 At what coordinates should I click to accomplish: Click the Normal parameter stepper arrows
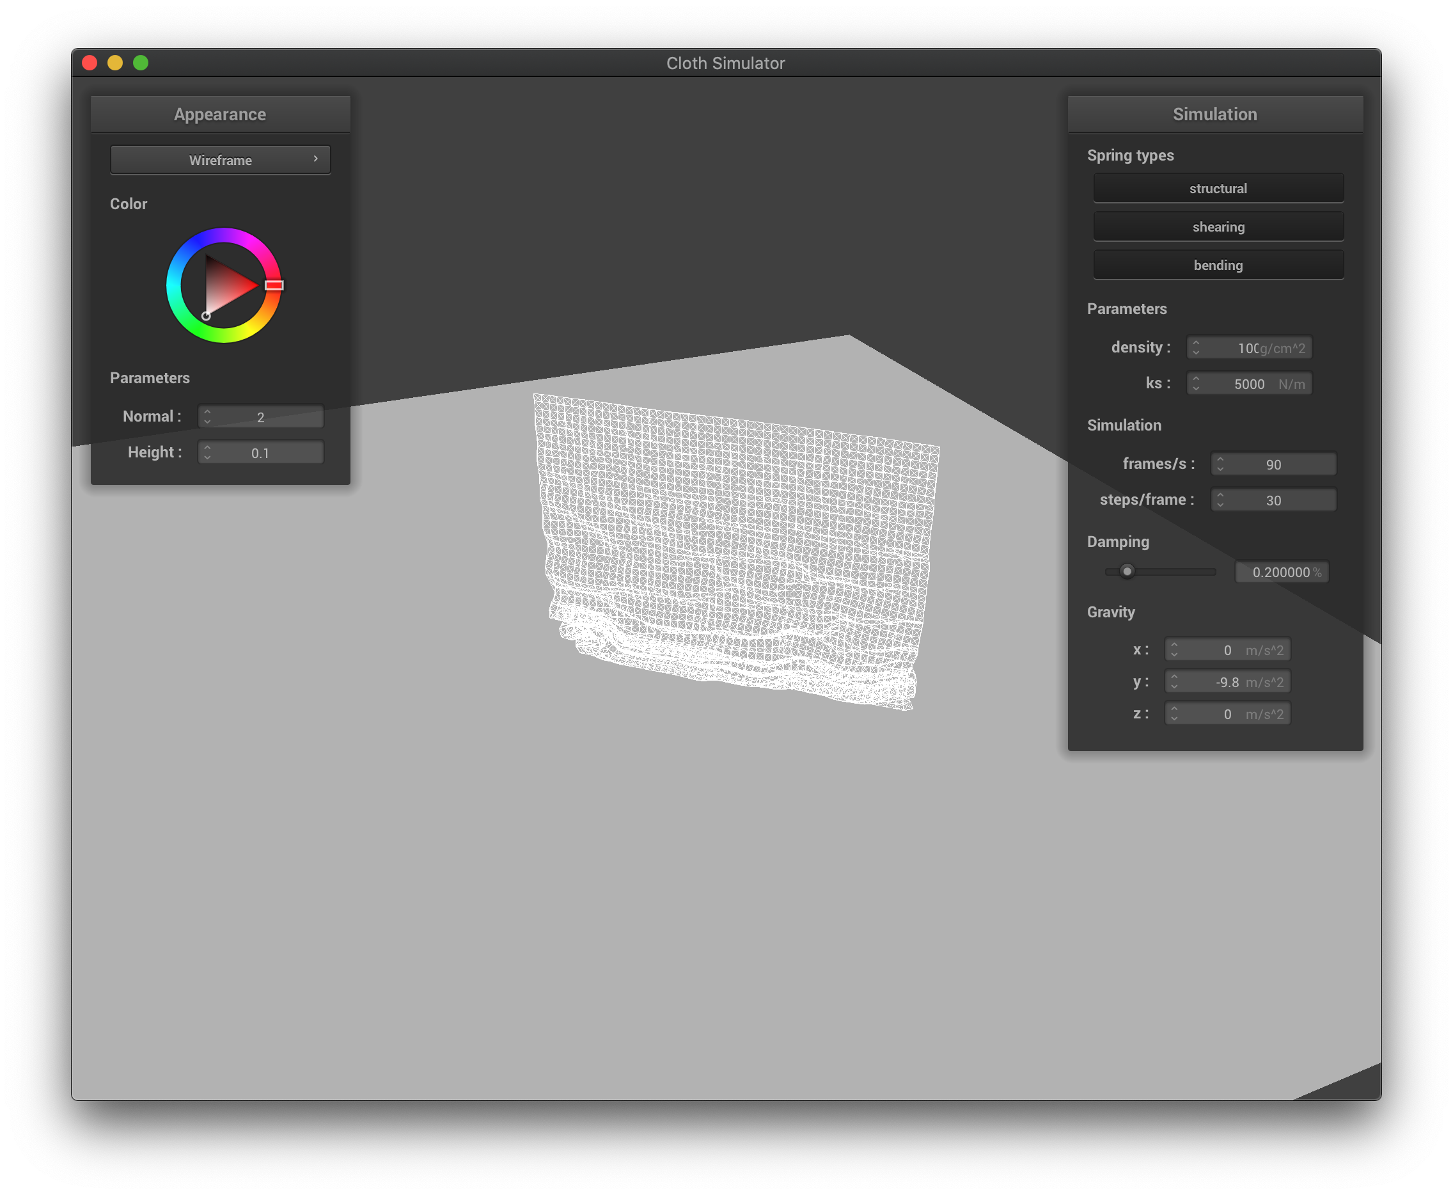[x=207, y=416]
